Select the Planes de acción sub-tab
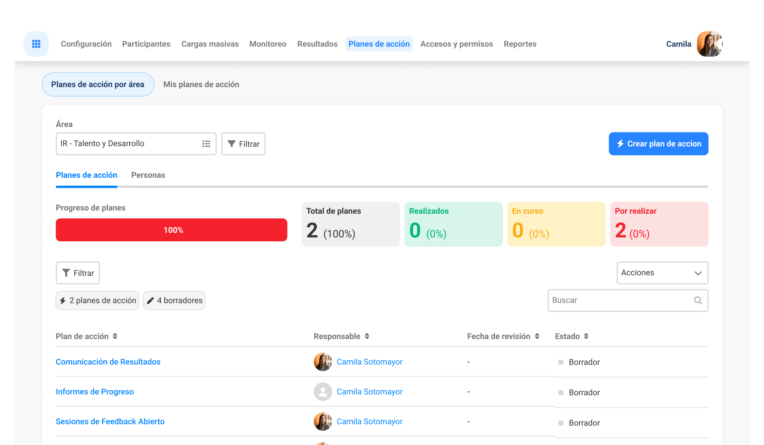Image resolution: width=764 pixels, height=445 pixels. tap(87, 175)
